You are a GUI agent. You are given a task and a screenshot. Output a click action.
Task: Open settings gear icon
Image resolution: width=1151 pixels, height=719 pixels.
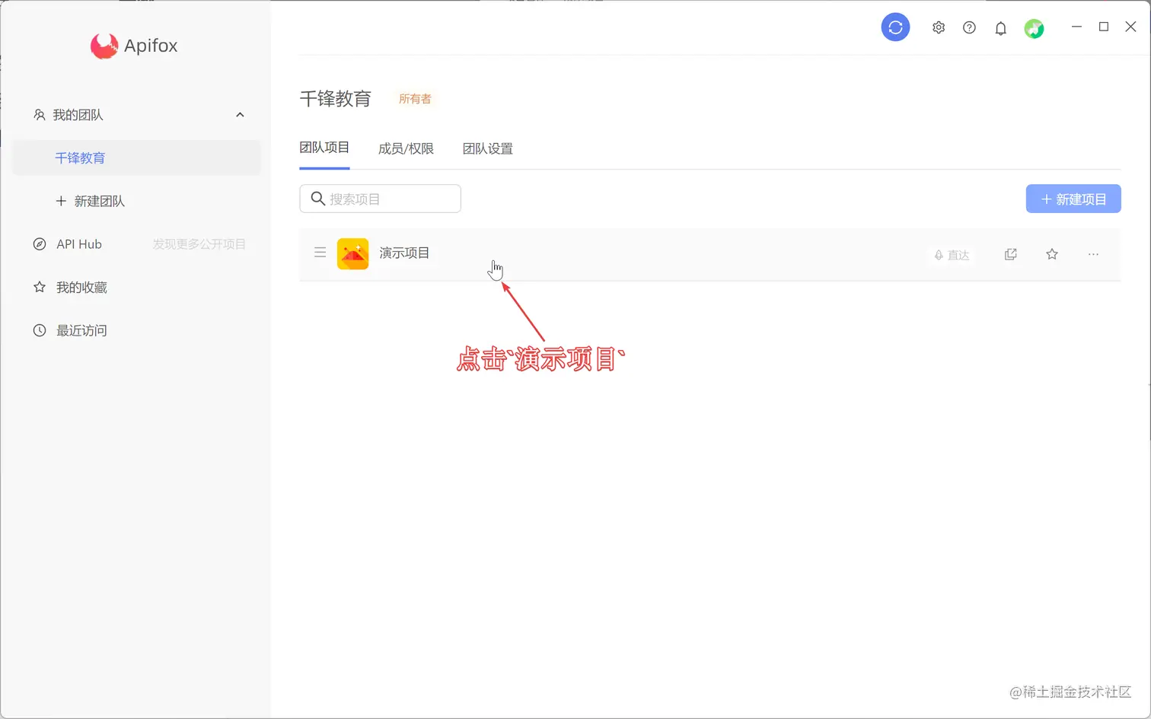point(939,27)
